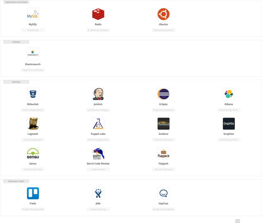Click the Issue Tracking tag below JIRA
This screenshot has height=223, width=262.
pos(98,209)
